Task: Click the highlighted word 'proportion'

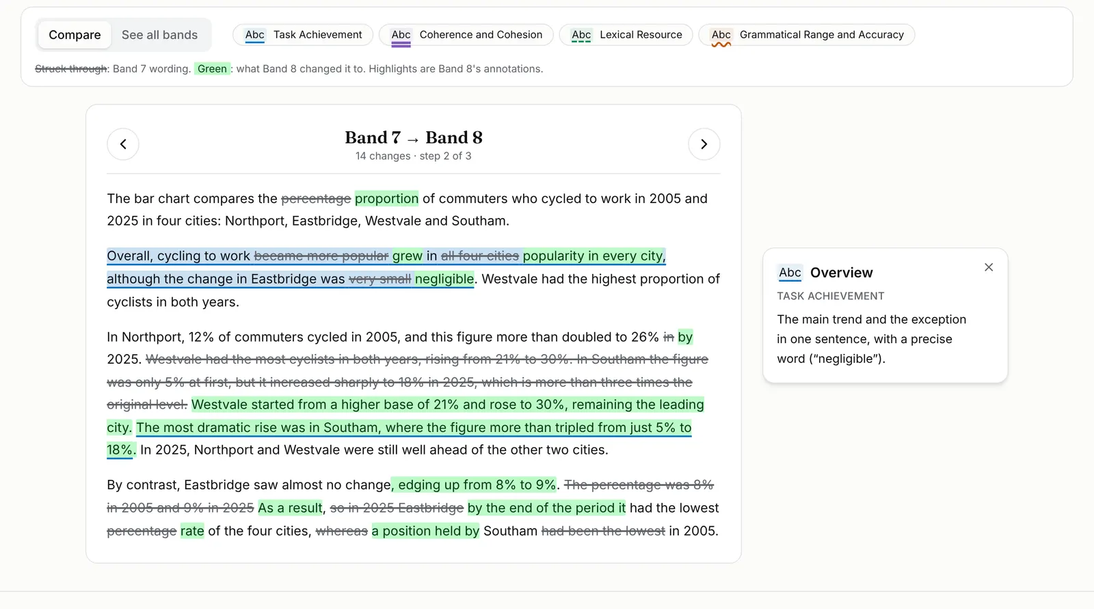Action: pos(386,199)
